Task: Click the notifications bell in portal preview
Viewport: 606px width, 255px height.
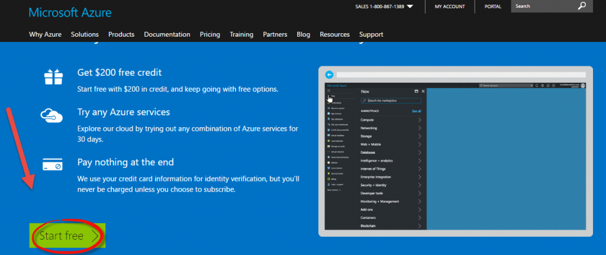Action: point(537,85)
